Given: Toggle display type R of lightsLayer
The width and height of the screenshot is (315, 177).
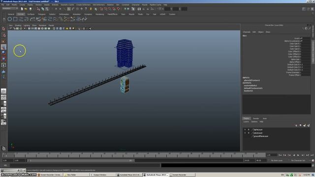Looking at the screenshot, I should point(249,130).
